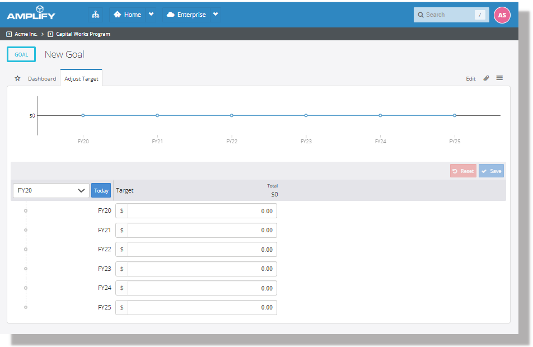Click the FY22 point on chart

(232, 115)
